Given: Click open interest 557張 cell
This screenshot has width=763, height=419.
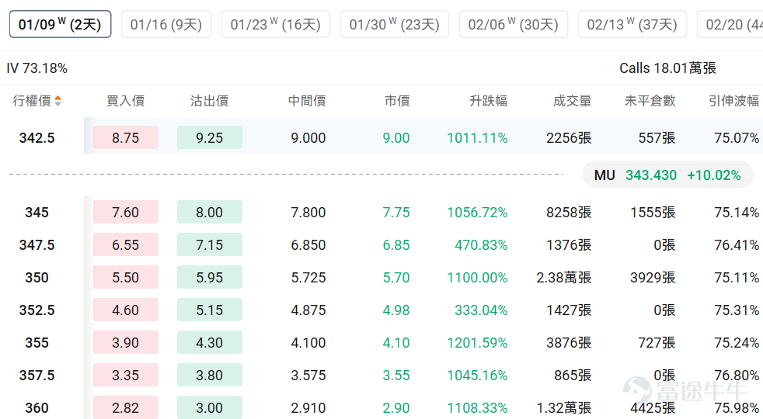Looking at the screenshot, I should 657,137.
